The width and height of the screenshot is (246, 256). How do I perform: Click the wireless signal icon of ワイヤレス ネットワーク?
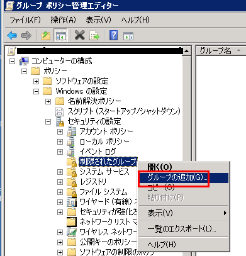[x=72, y=232]
